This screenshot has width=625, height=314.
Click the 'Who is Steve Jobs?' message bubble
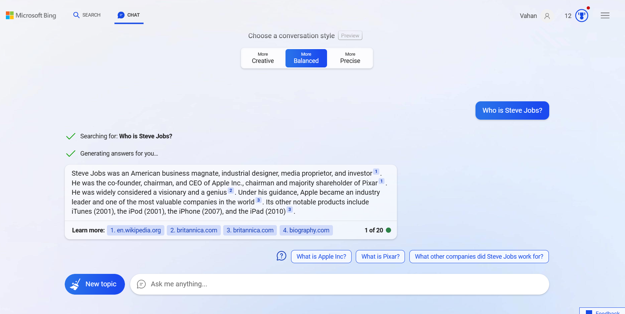coord(512,110)
